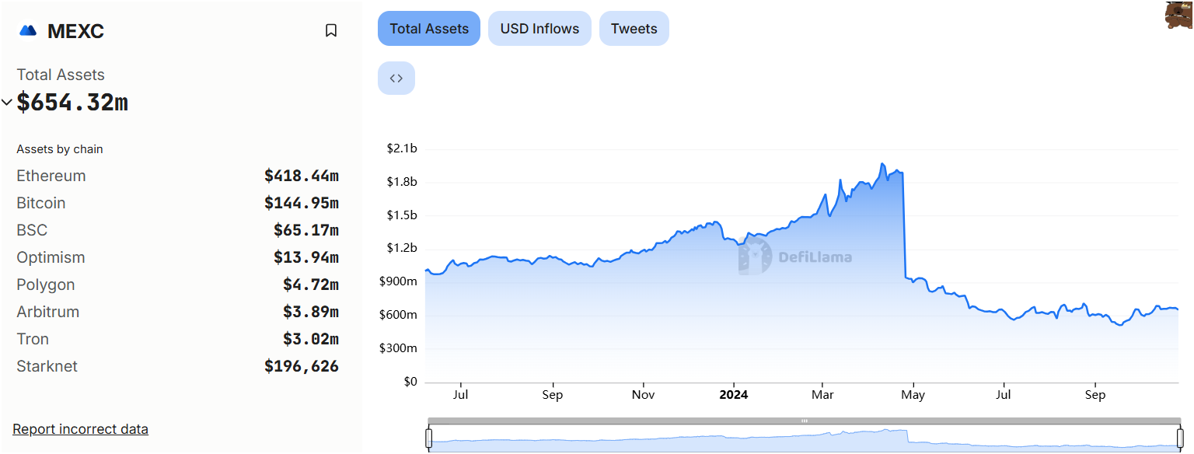Open the embed chart code tool

click(396, 78)
